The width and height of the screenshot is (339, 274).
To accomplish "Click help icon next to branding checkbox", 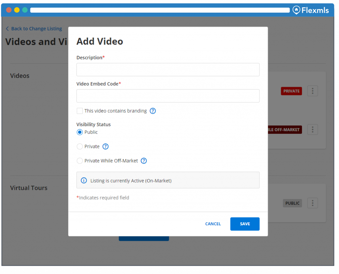I will (153, 111).
